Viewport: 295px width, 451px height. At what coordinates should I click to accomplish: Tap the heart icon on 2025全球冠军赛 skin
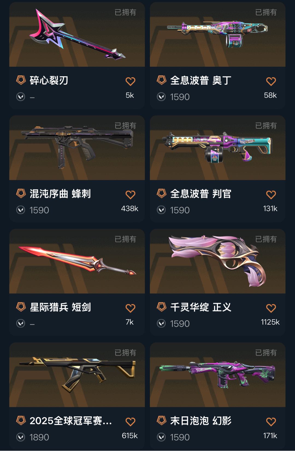[x=130, y=422]
